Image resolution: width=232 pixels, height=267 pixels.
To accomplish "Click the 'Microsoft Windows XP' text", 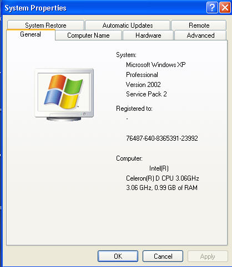I will (156, 65).
